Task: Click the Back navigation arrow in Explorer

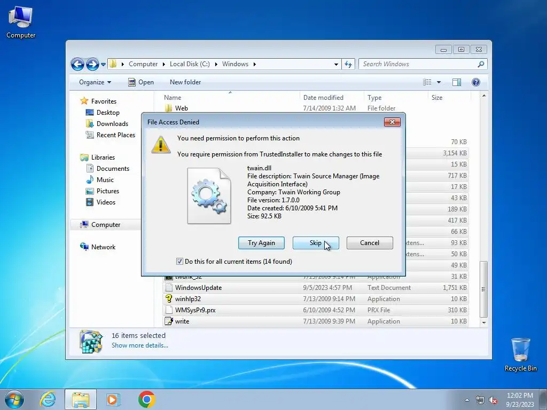Action: (x=77, y=64)
